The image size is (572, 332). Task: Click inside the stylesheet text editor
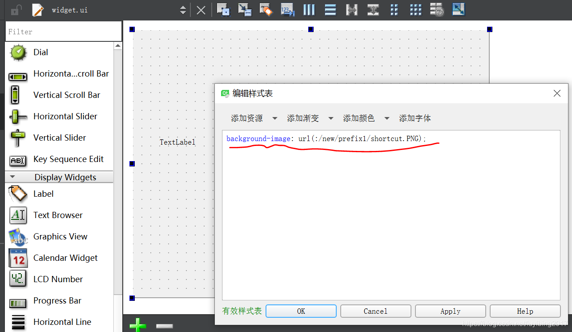391,215
